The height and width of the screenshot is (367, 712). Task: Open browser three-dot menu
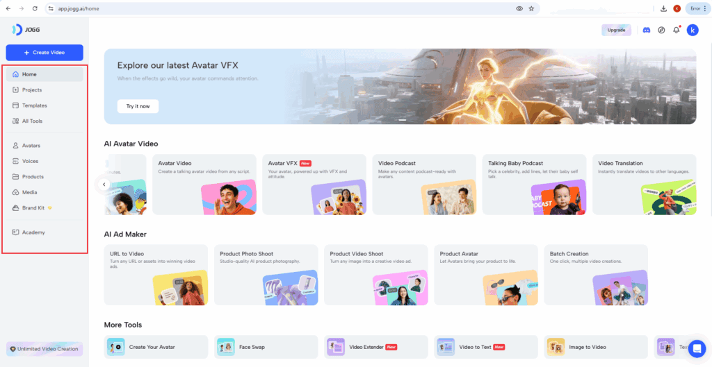705,8
